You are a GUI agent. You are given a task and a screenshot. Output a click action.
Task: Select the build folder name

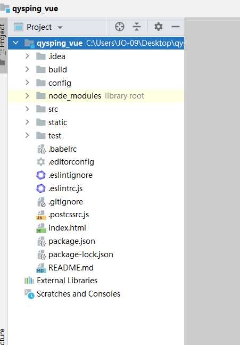(x=57, y=70)
